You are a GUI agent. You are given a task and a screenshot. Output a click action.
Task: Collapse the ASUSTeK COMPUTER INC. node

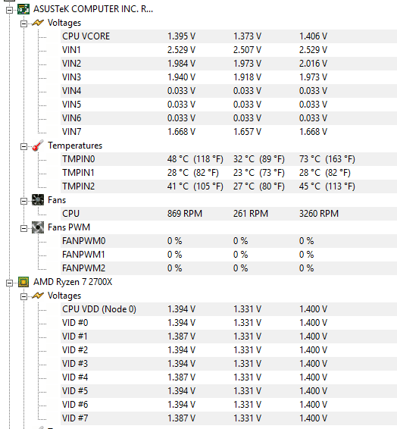[x=10, y=10]
